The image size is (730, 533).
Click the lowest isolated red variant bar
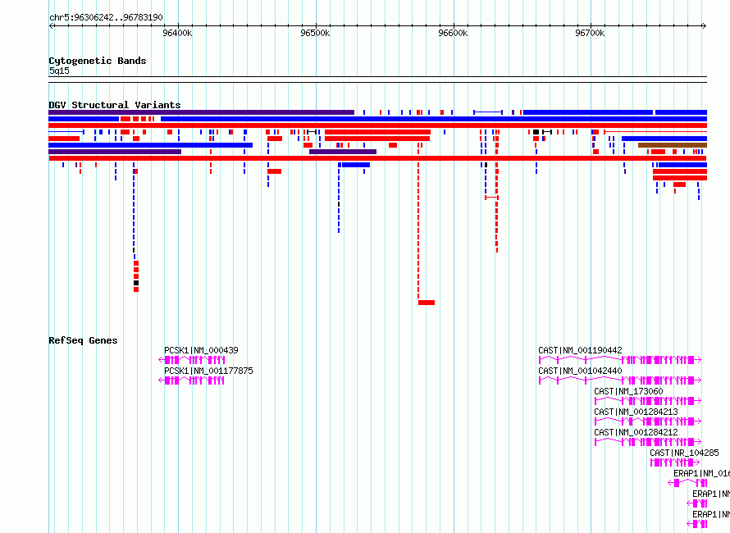click(x=427, y=303)
